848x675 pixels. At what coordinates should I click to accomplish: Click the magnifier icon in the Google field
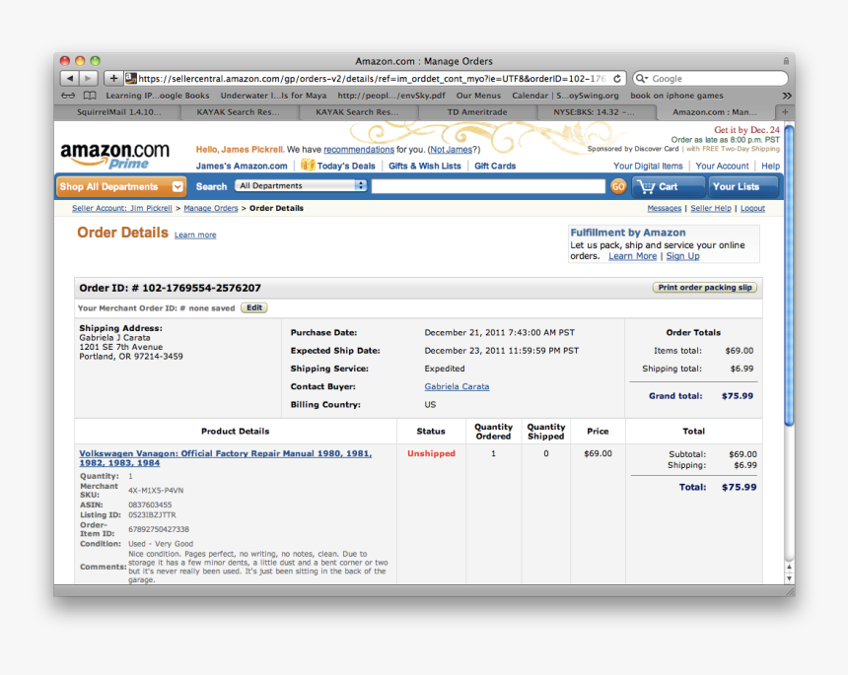pos(642,79)
